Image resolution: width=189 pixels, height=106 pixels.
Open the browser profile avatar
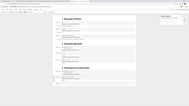pos(185,4)
